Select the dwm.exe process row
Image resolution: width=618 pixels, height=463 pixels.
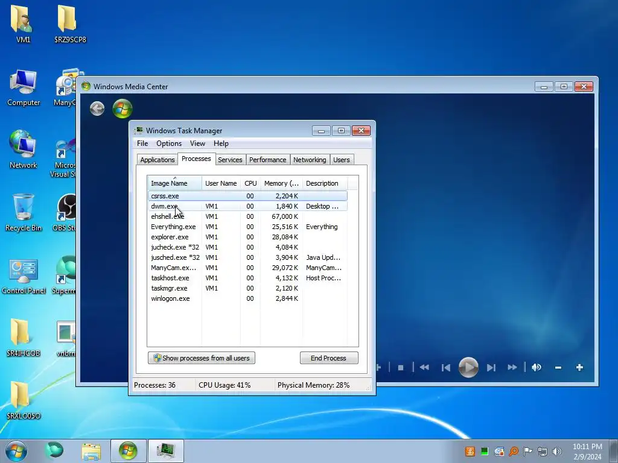pyautogui.click(x=247, y=206)
